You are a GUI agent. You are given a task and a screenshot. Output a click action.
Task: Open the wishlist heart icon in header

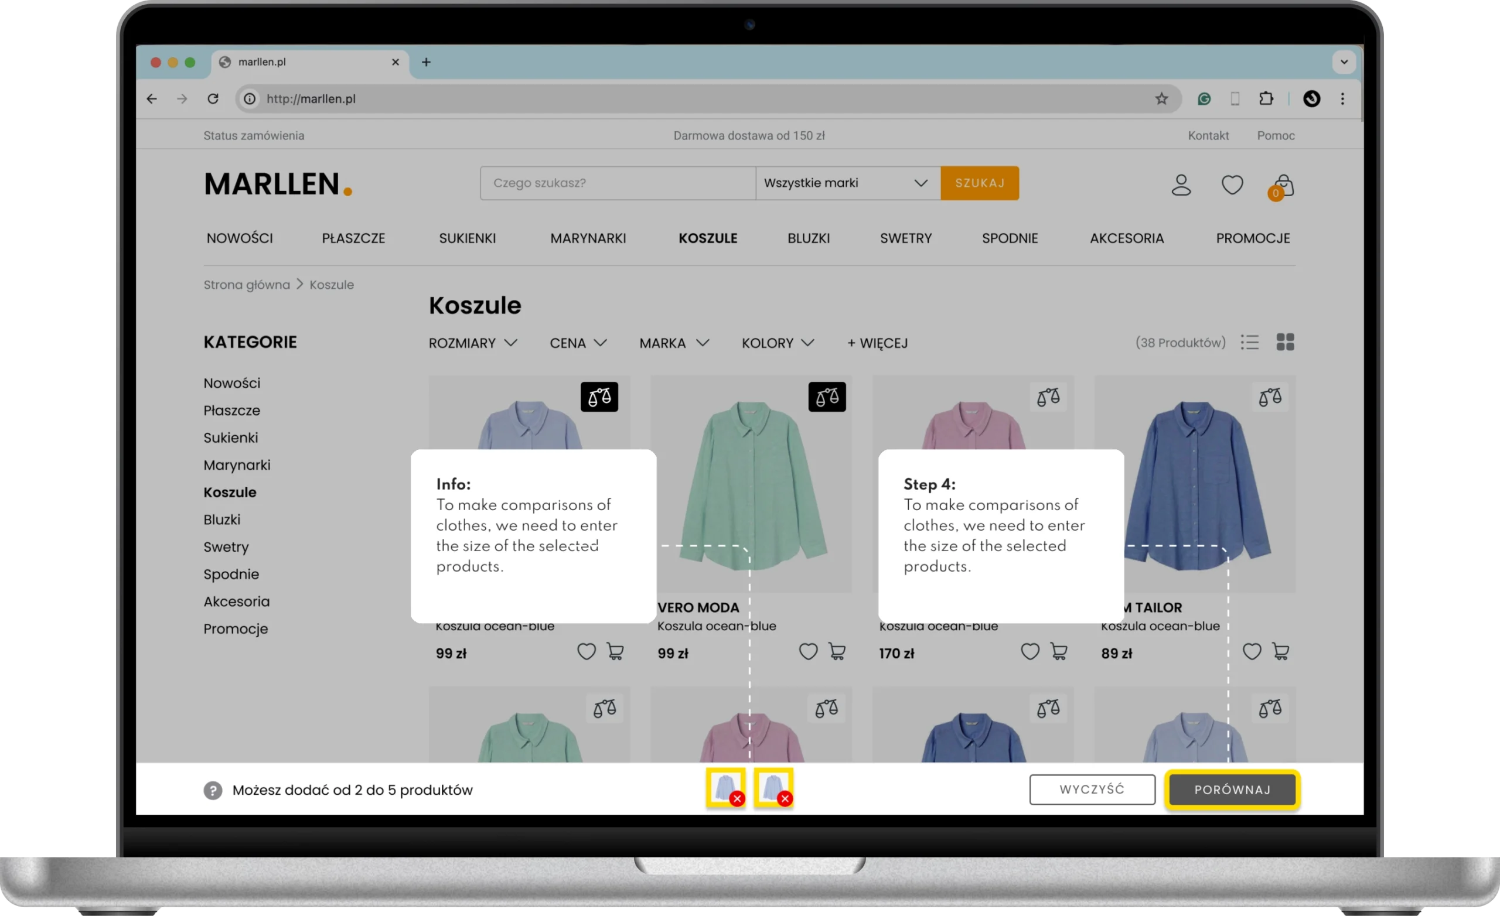1232,185
